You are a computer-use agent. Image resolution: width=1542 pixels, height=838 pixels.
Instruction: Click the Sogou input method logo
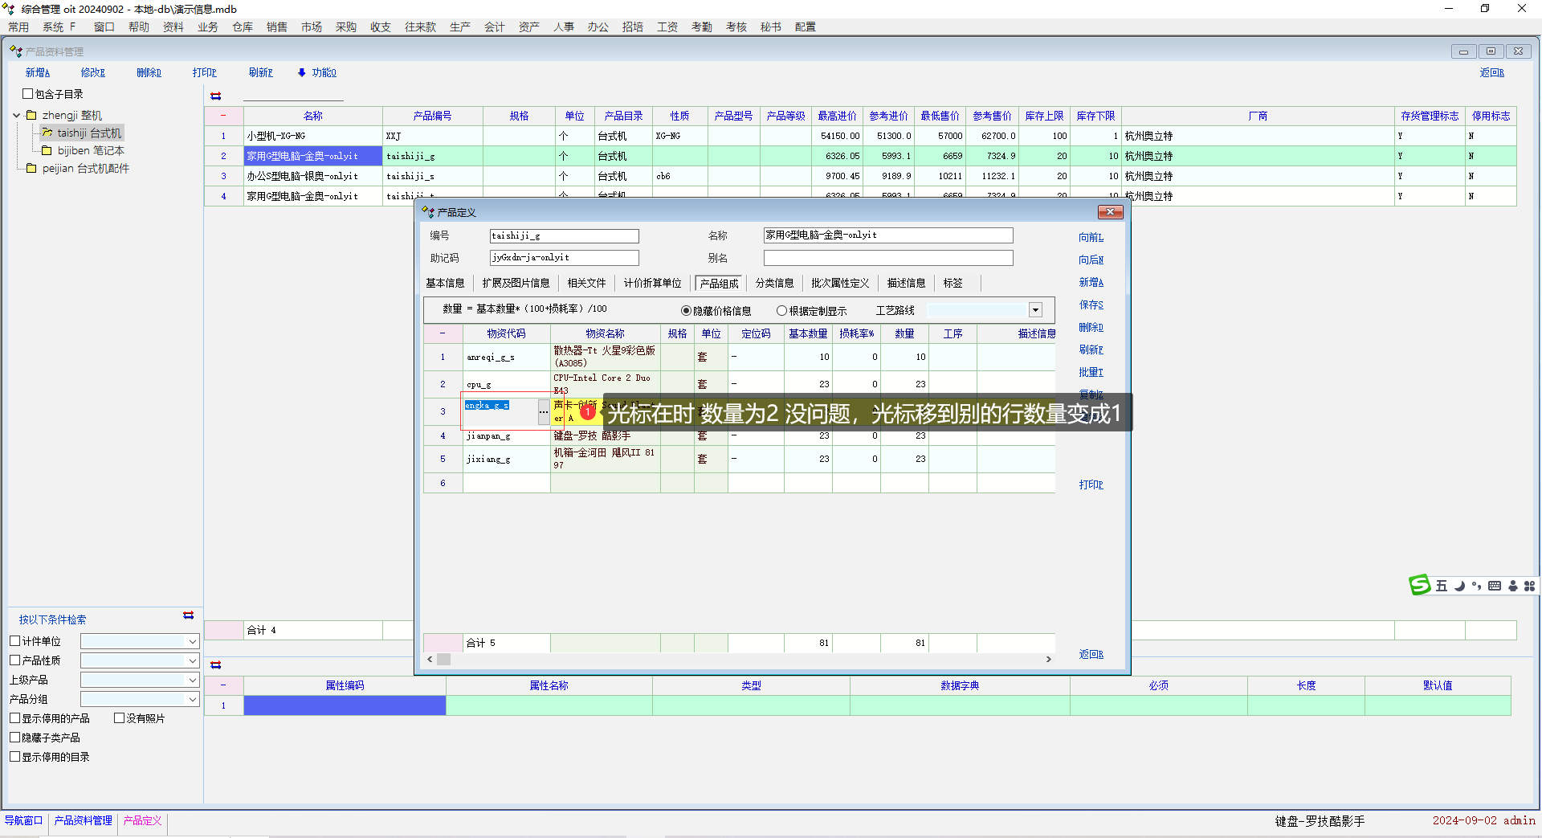tap(1419, 586)
